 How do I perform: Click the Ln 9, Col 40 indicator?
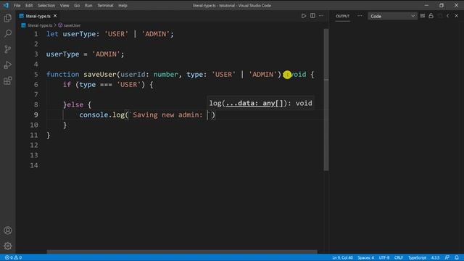tap(342, 257)
